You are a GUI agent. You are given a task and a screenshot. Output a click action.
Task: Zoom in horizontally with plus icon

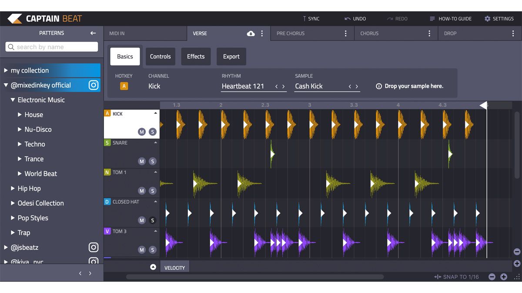pos(504,277)
